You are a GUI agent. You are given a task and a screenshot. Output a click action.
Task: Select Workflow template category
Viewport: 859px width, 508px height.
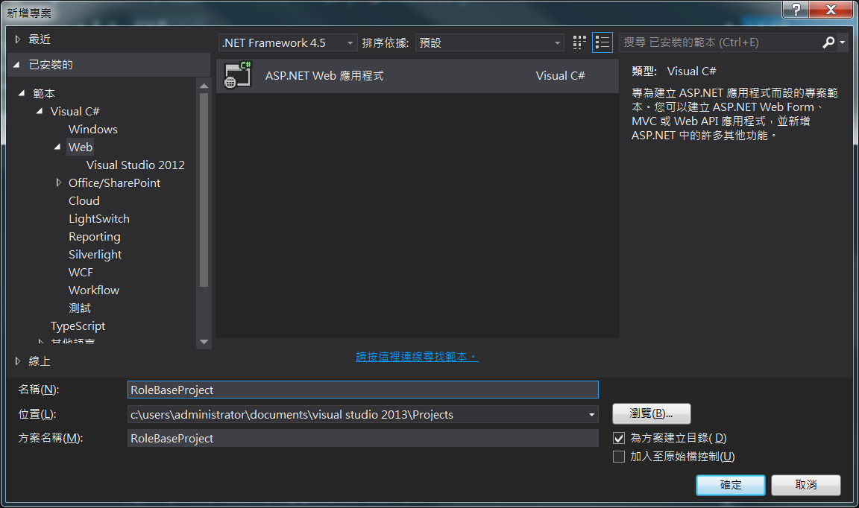94,290
